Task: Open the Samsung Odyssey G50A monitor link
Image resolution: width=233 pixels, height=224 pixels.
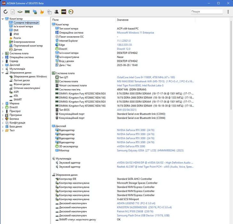Action: pos(150,150)
